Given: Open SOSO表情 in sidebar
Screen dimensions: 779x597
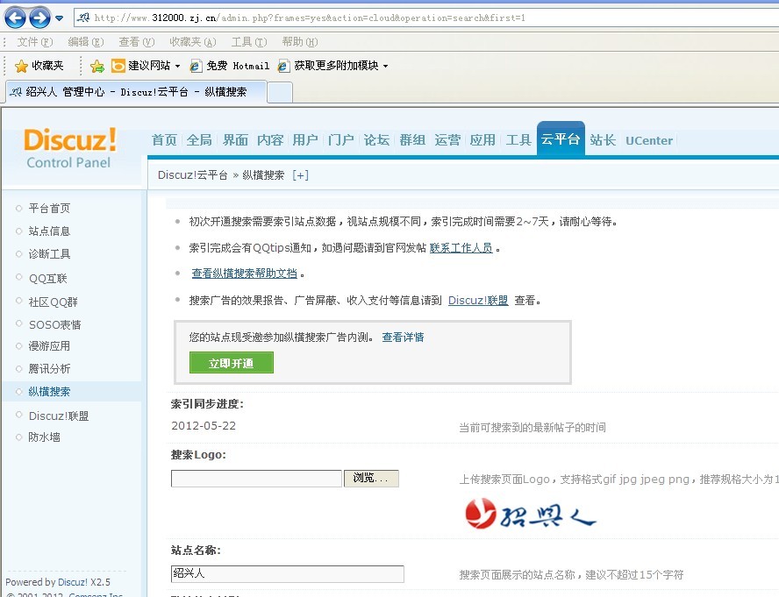Looking at the screenshot, I should pos(54,324).
